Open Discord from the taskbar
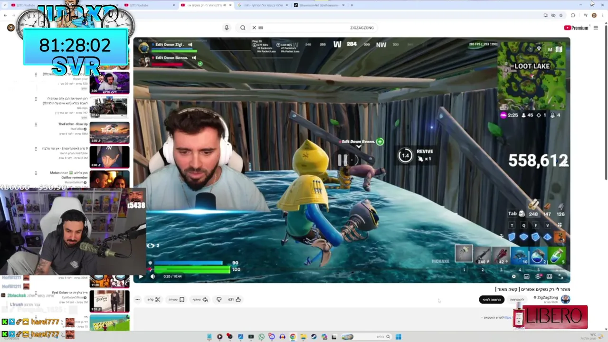 (x=272, y=337)
